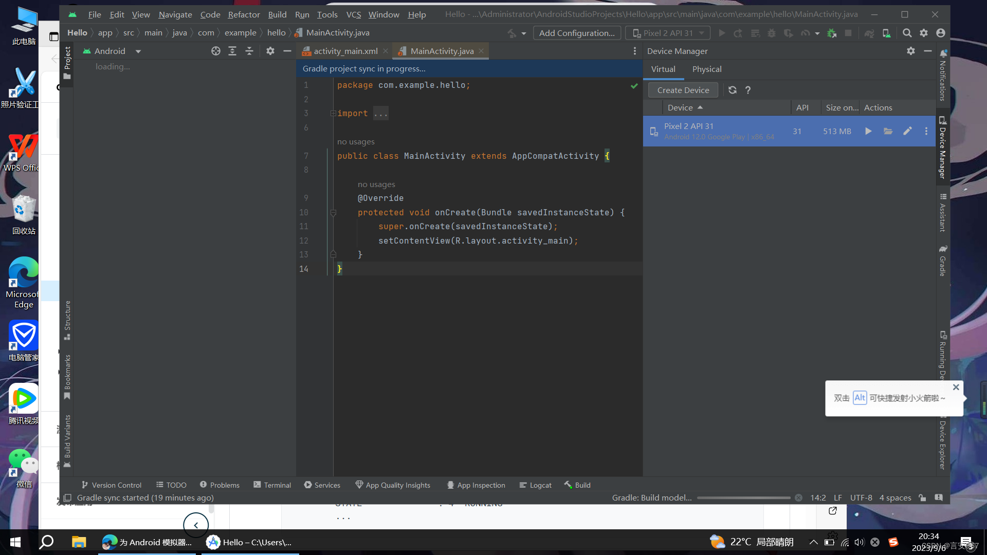
Task: Stop the running process with the Stop icon
Action: pos(848,32)
